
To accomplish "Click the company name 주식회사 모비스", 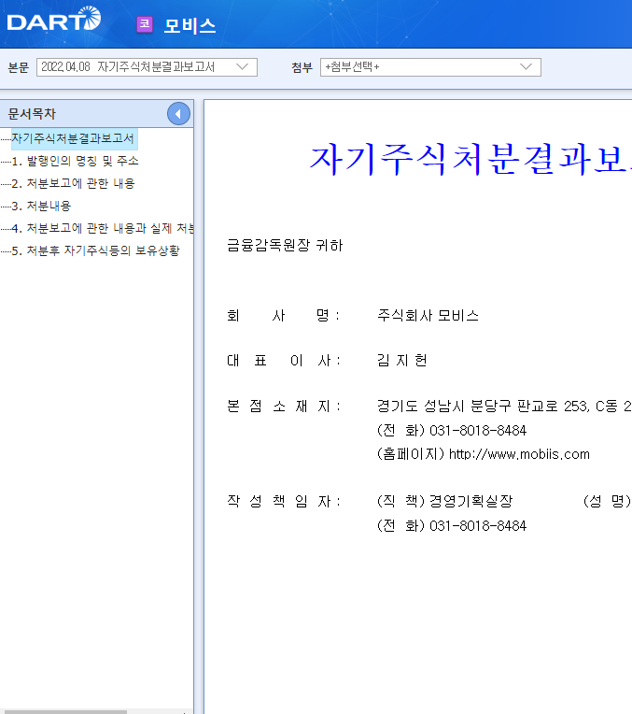I will (428, 316).
